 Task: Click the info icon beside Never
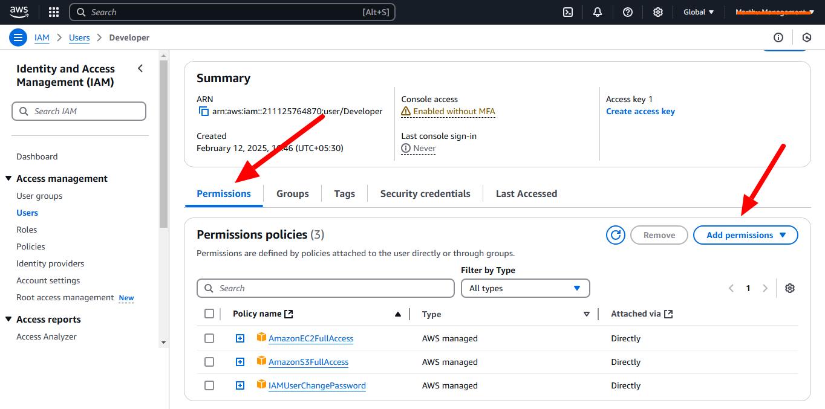pyautogui.click(x=406, y=148)
